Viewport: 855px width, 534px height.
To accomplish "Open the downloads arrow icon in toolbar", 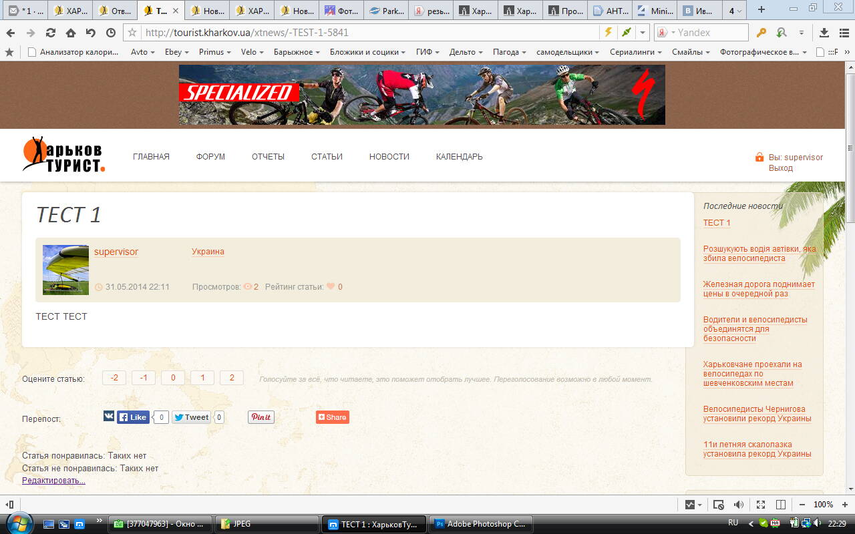I will point(824,33).
